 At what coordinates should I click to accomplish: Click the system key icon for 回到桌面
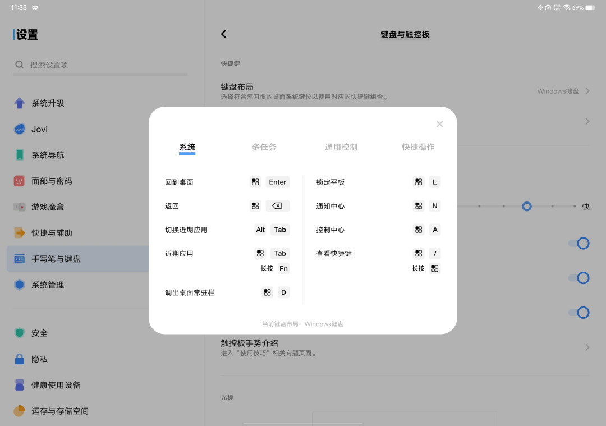point(255,182)
